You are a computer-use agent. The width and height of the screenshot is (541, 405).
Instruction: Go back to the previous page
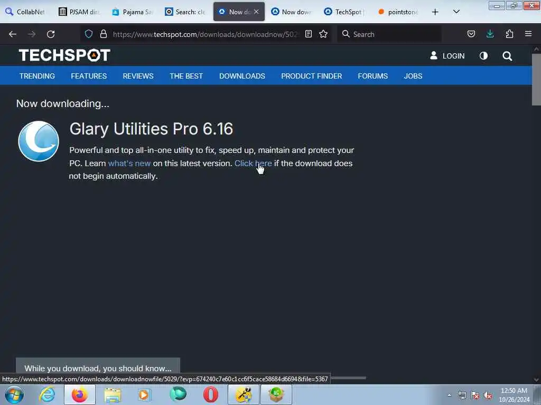tap(13, 34)
